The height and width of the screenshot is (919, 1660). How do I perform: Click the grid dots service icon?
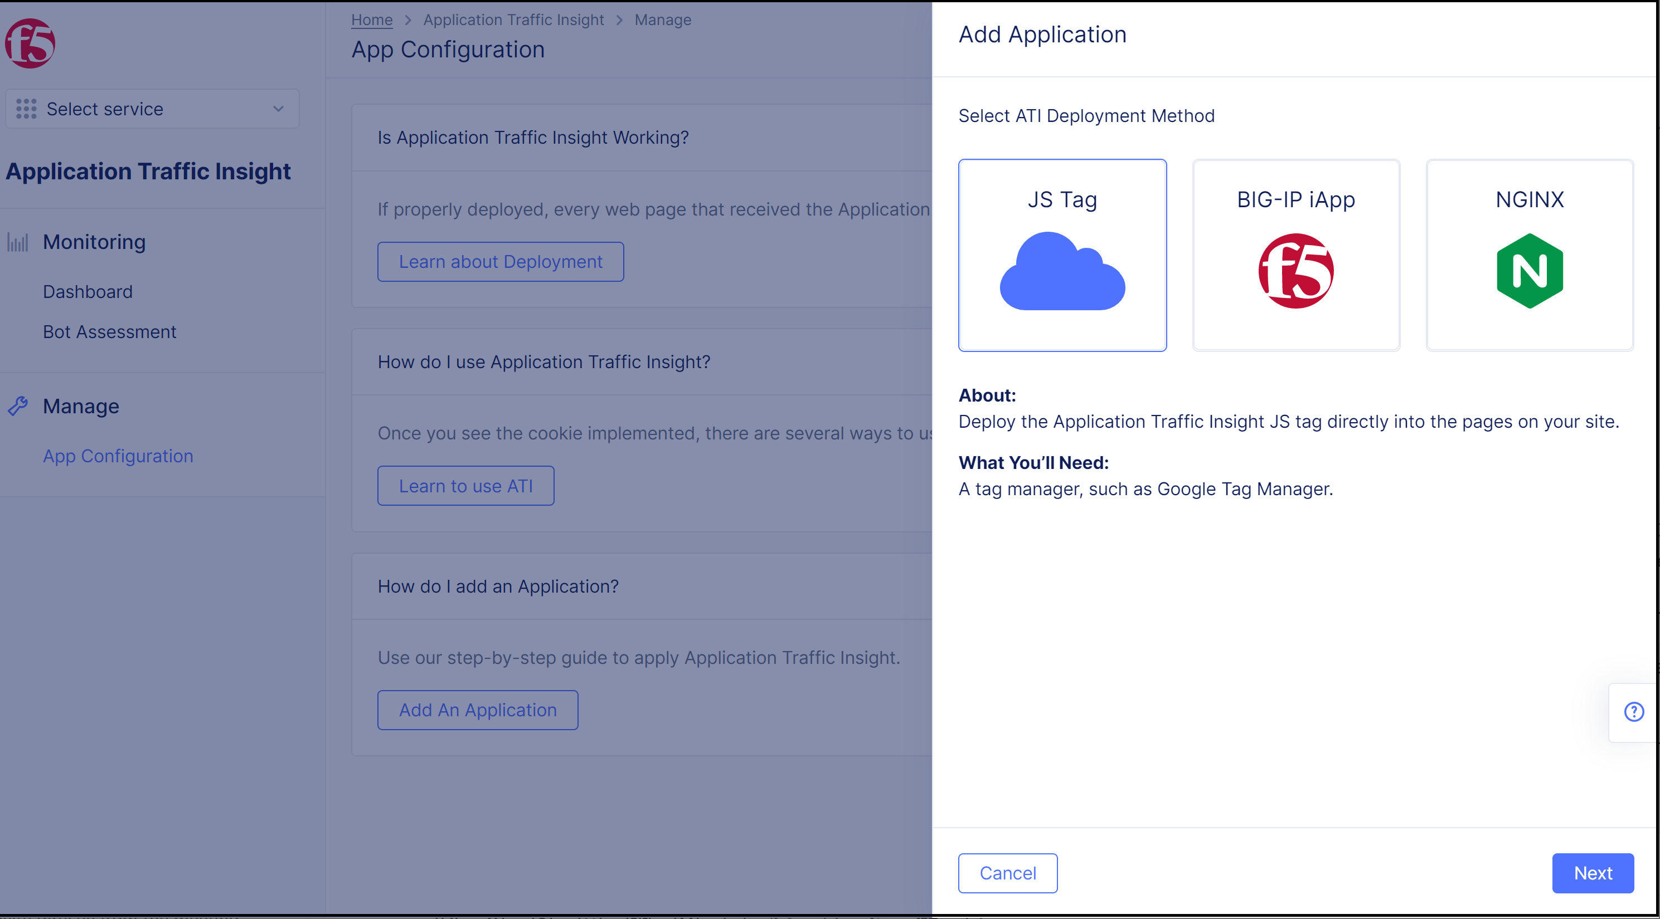[26, 109]
